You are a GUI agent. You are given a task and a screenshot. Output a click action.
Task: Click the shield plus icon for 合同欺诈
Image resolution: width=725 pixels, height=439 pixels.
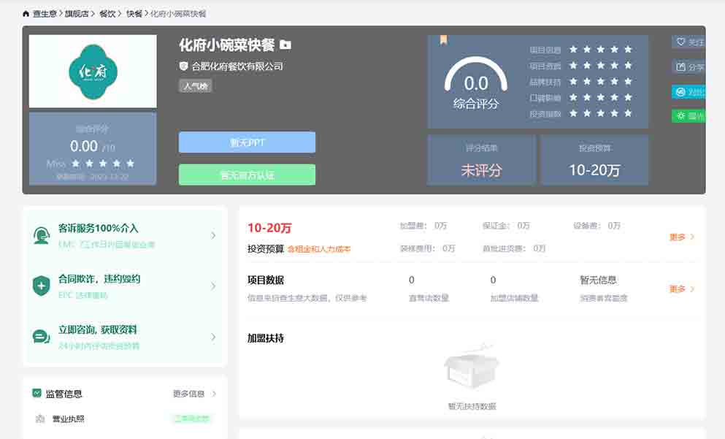[42, 286]
